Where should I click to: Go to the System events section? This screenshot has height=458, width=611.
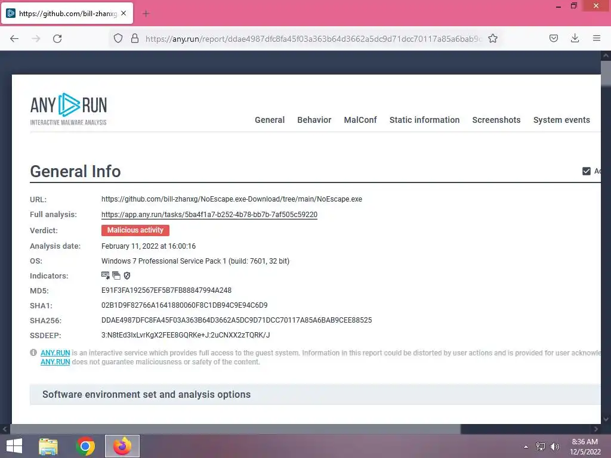(x=561, y=120)
